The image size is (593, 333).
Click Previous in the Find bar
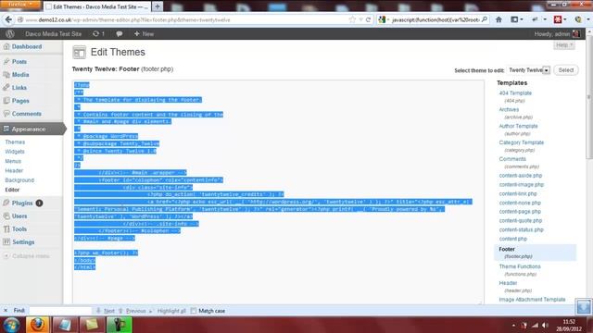coord(132,311)
